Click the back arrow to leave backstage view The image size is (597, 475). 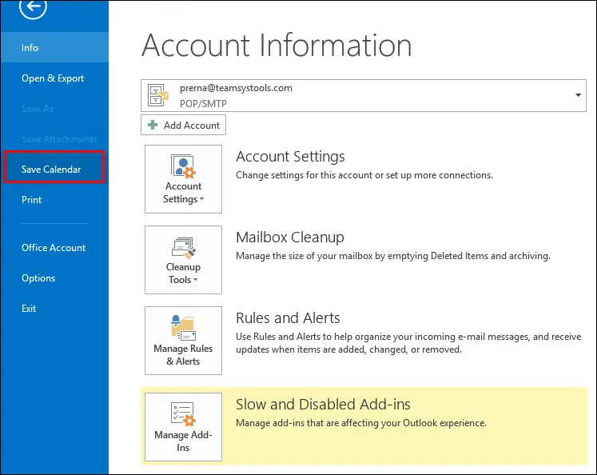click(34, 7)
